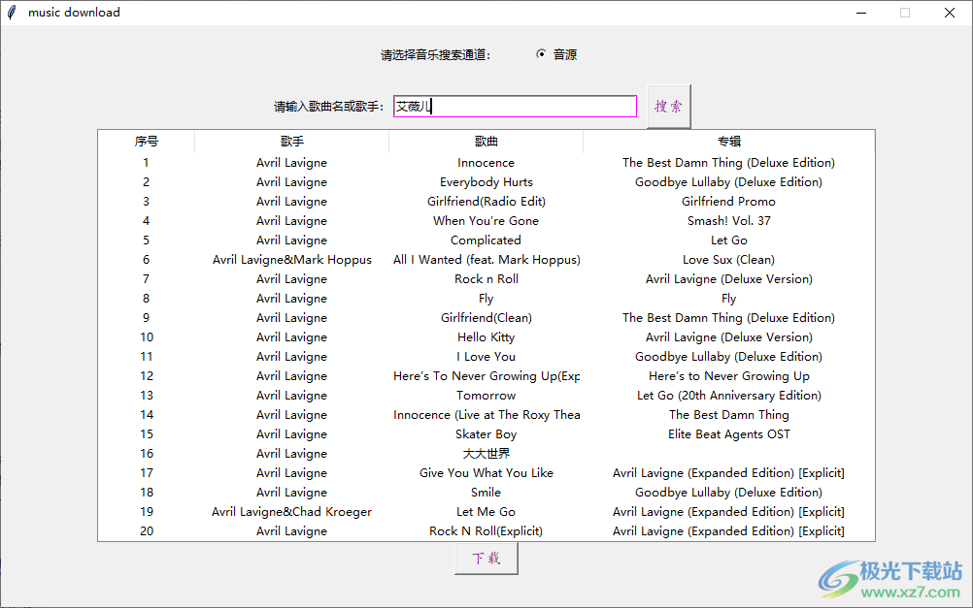Screen dimensions: 973x608
Task: Select the song When You're Gone
Action: point(486,221)
